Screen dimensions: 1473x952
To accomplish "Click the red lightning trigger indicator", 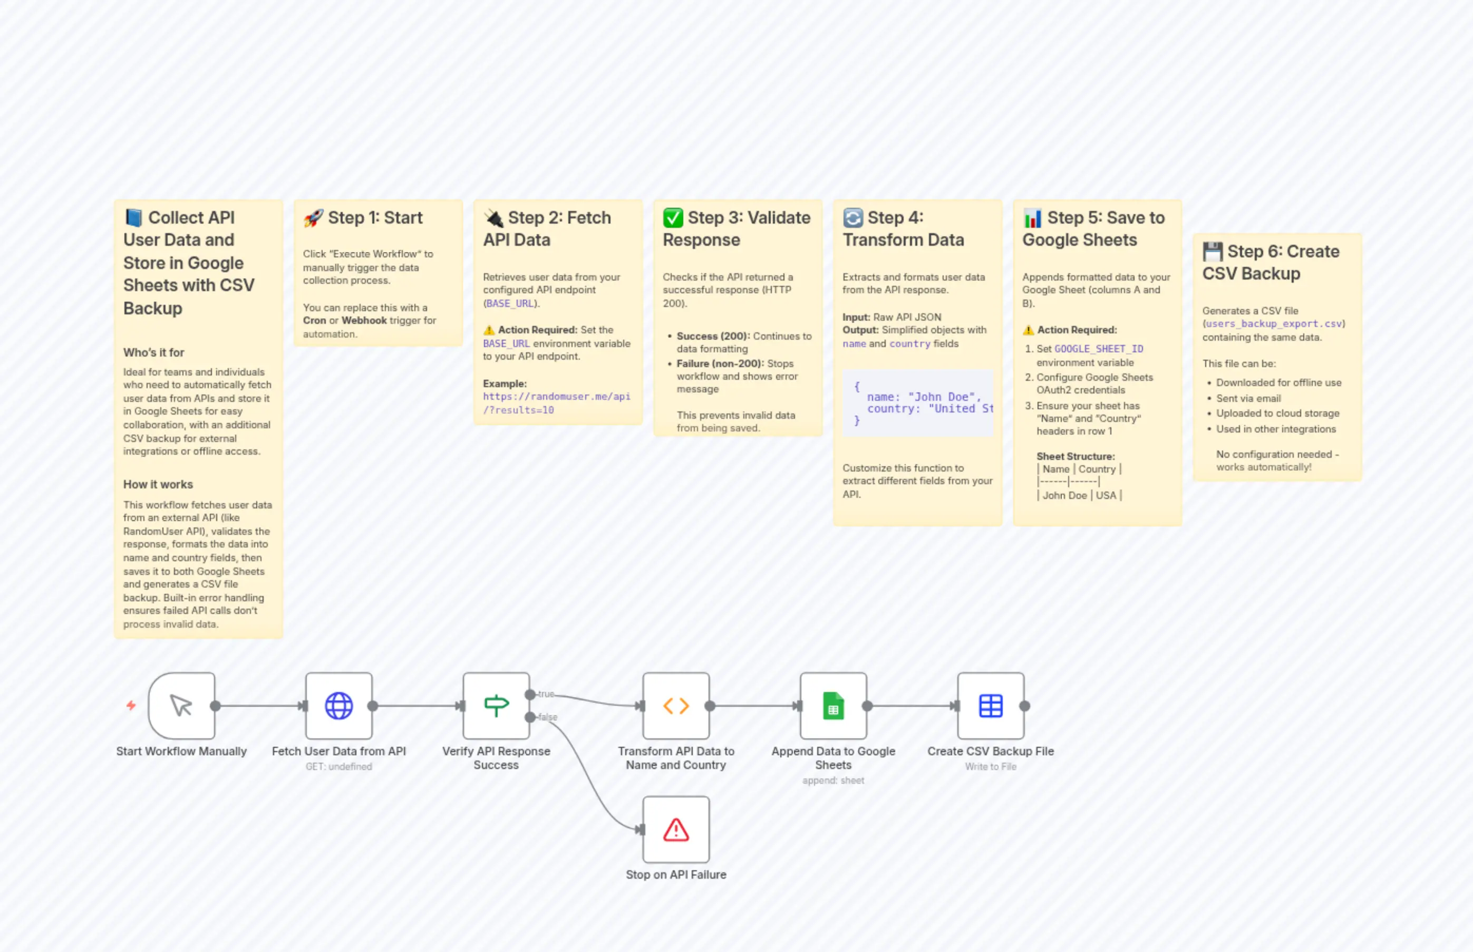I will 131,705.
